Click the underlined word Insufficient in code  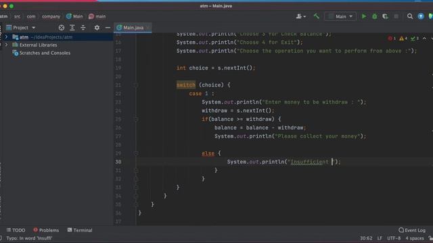[310, 162]
